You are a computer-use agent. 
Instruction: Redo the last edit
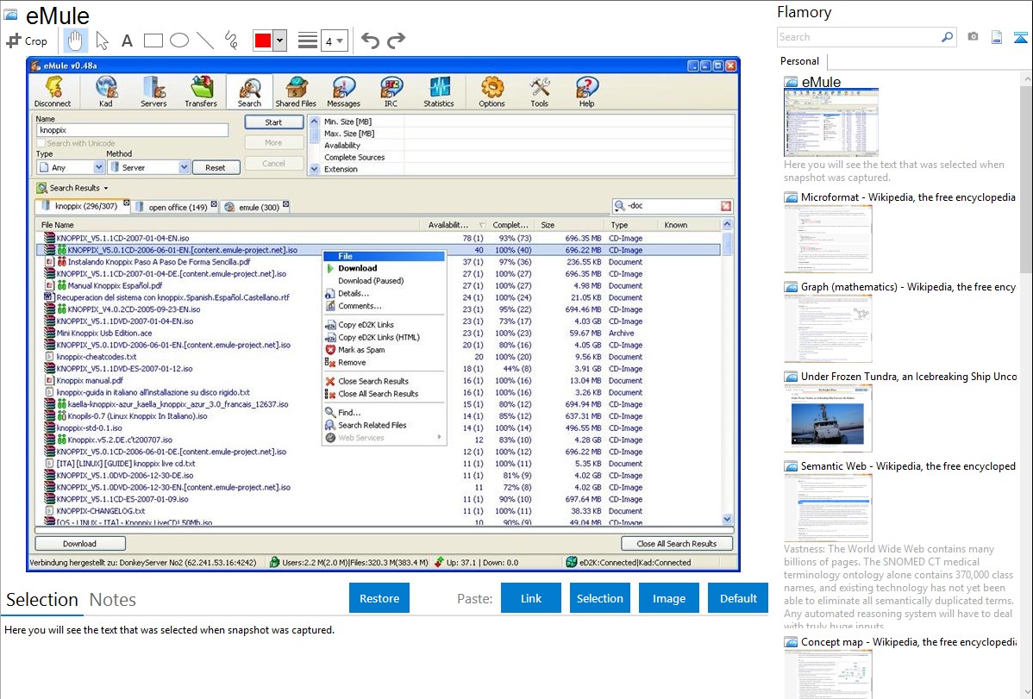coord(396,41)
